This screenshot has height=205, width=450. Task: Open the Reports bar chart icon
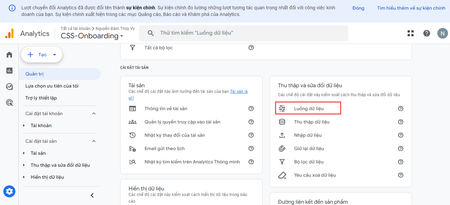(x=9, y=71)
